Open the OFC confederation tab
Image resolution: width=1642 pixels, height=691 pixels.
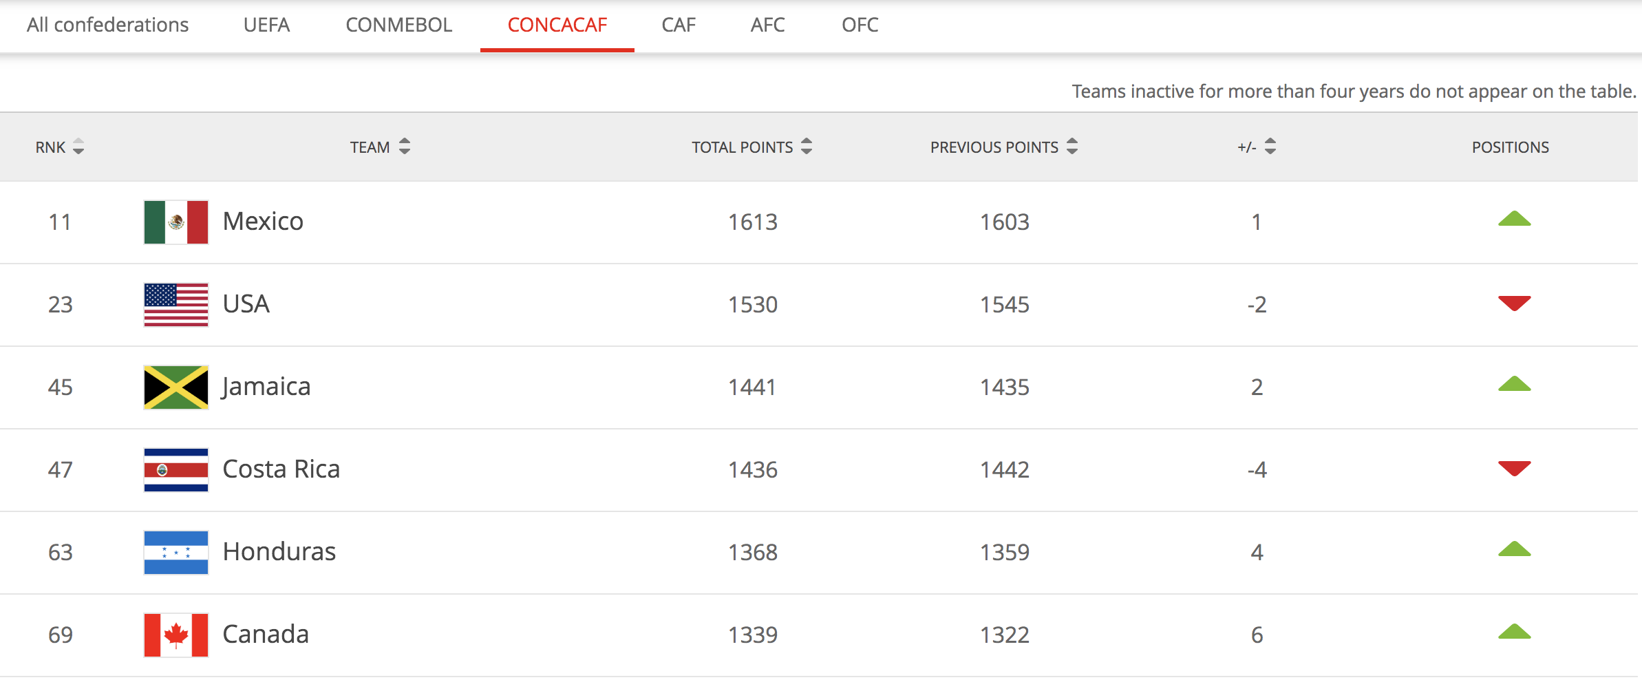pos(860,25)
